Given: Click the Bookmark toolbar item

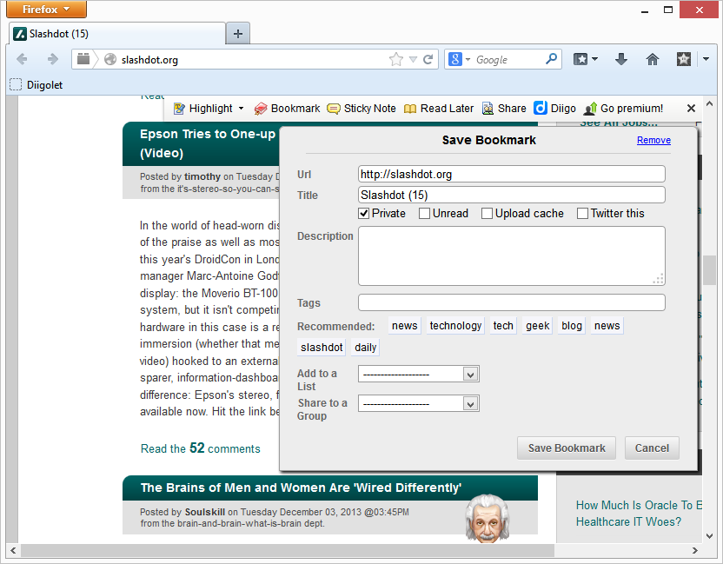Looking at the screenshot, I should (287, 109).
